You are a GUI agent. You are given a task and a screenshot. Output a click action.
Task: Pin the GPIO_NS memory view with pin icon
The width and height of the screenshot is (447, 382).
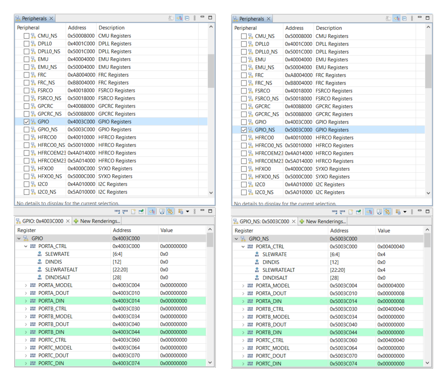[x=358, y=212]
